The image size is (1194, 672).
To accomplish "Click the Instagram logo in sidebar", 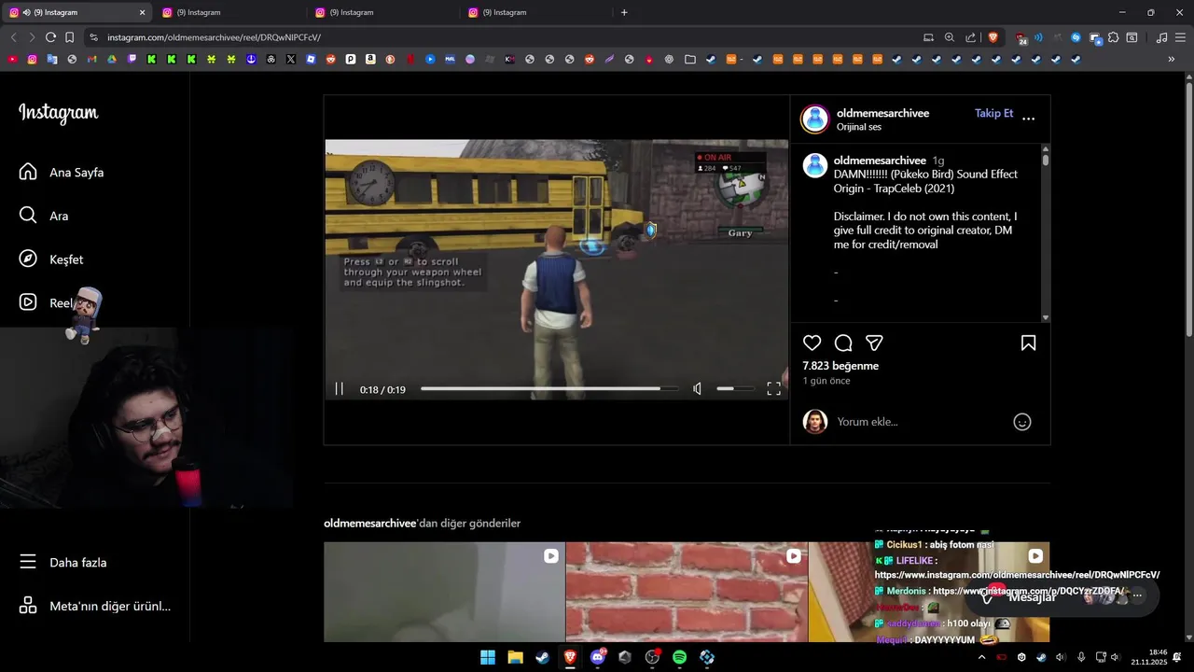I will [x=58, y=113].
